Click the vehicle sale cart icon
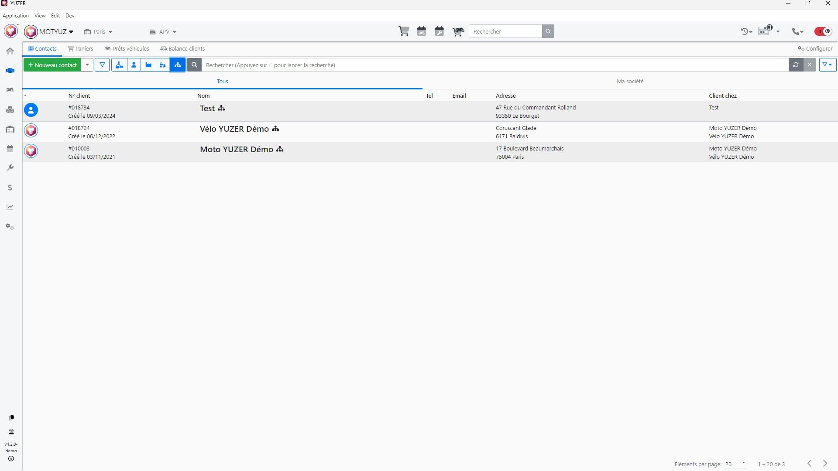Image resolution: width=838 pixels, height=471 pixels. pos(458,31)
